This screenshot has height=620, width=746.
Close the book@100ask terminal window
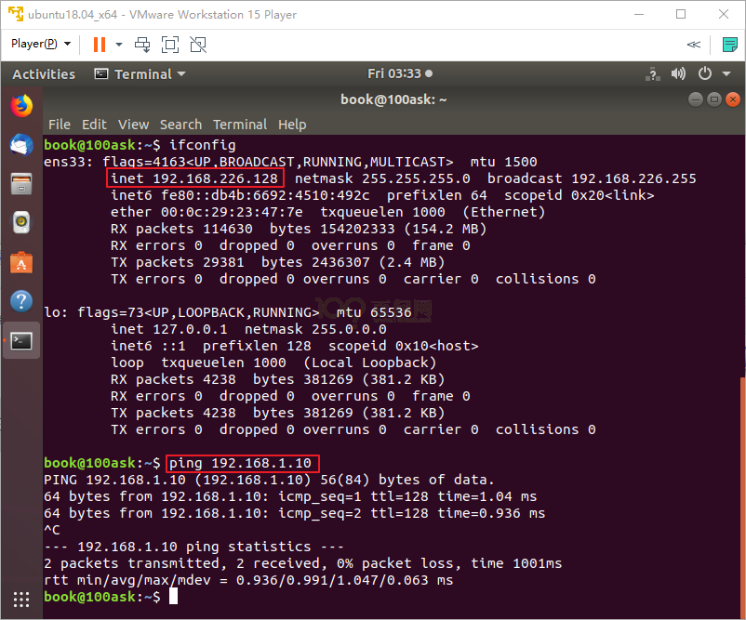point(733,99)
